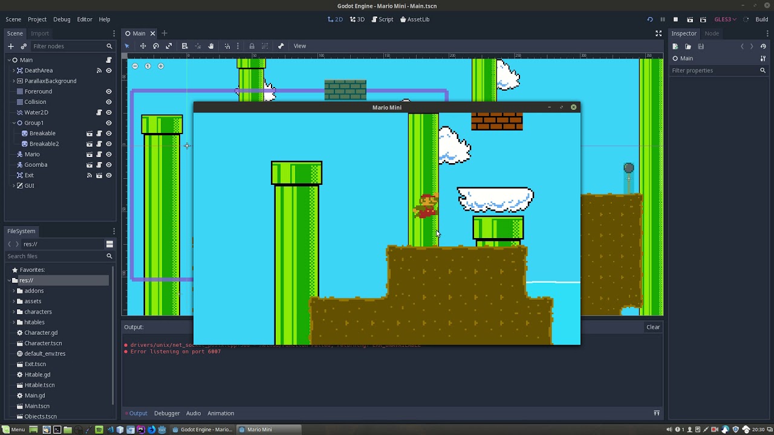Save the edited resource in Inspector
Viewport: 774px width, 435px height.
coord(701,47)
